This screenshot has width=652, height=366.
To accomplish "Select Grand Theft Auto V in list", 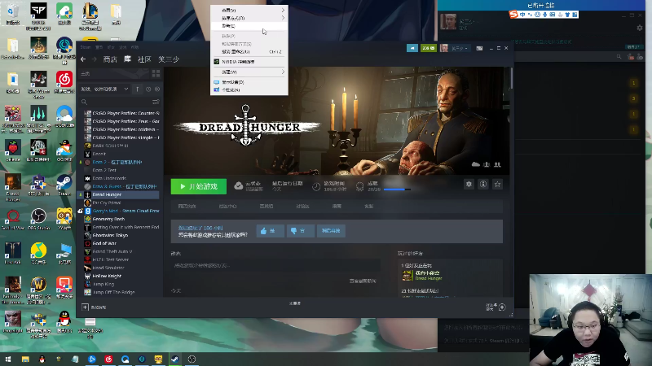I will (x=118, y=251).
